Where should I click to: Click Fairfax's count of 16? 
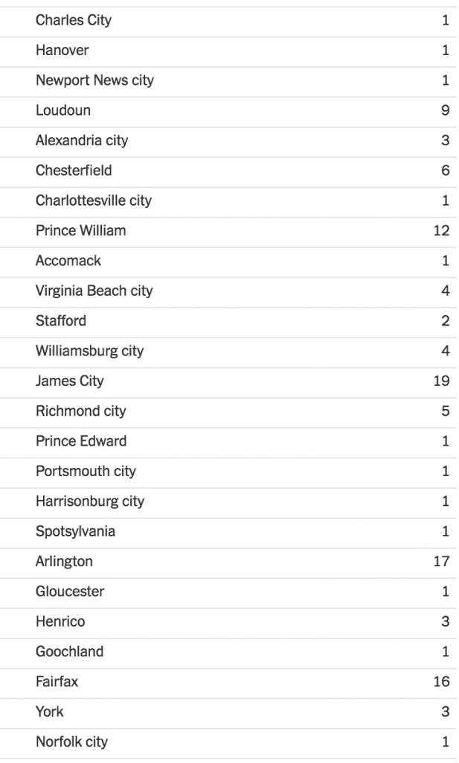pos(441,681)
